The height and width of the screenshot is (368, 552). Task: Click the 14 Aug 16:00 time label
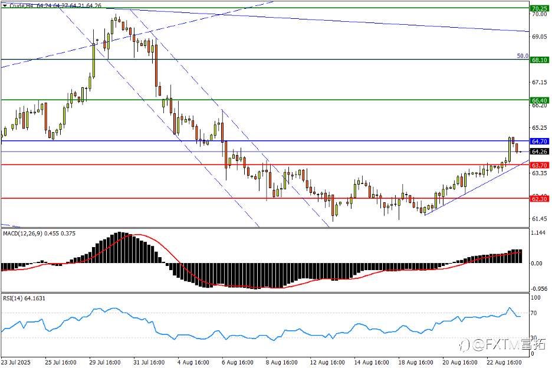[372, 362]
